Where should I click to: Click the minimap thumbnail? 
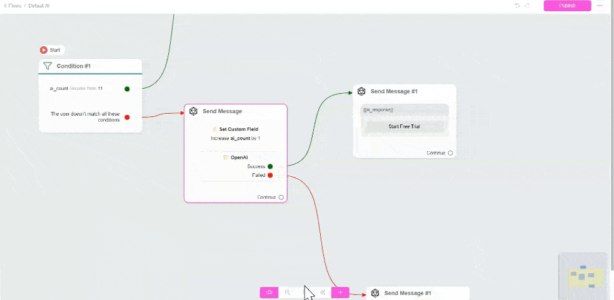583,276
